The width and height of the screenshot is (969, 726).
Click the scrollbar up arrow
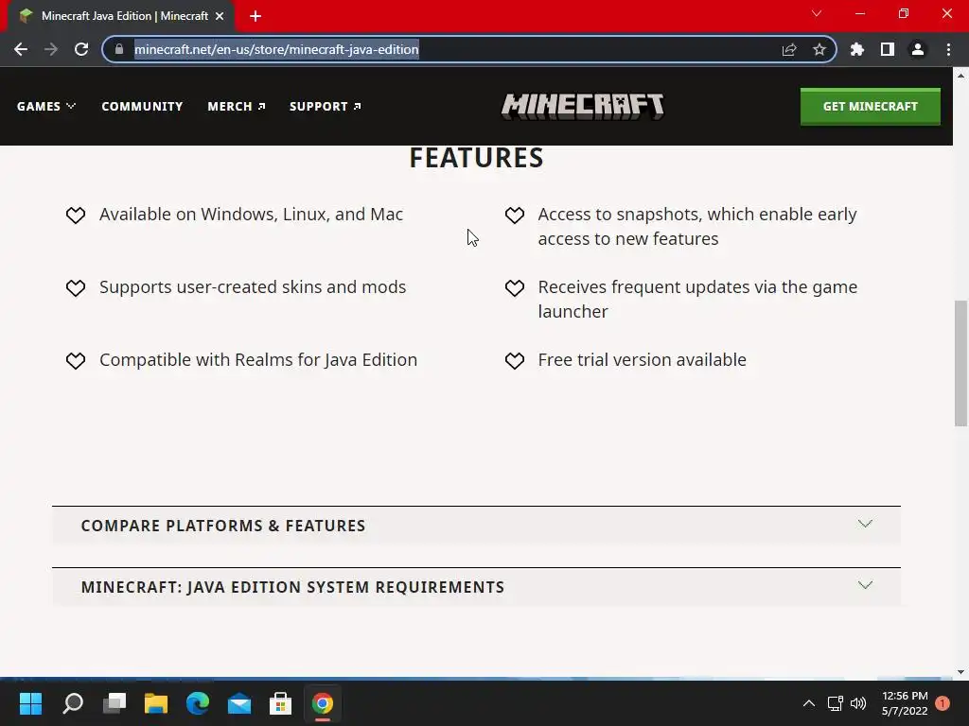(x=960, y=76)
